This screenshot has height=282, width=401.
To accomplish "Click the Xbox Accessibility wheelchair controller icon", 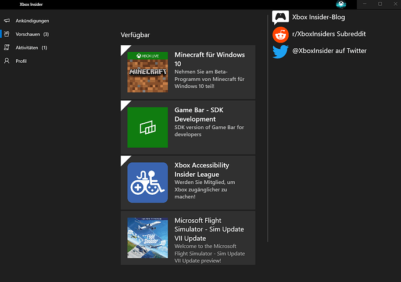I will (148, 182).
